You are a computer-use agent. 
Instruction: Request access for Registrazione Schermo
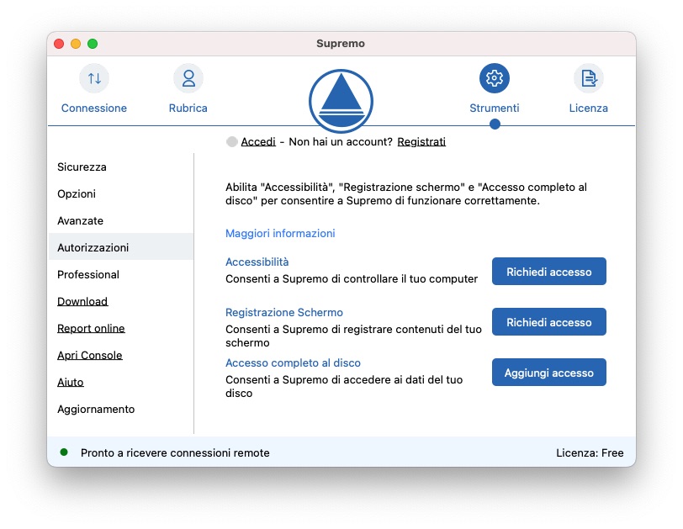tap(548, 322)
